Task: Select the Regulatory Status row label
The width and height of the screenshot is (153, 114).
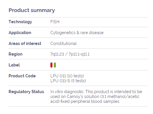Action: click(x=26, y=92)
